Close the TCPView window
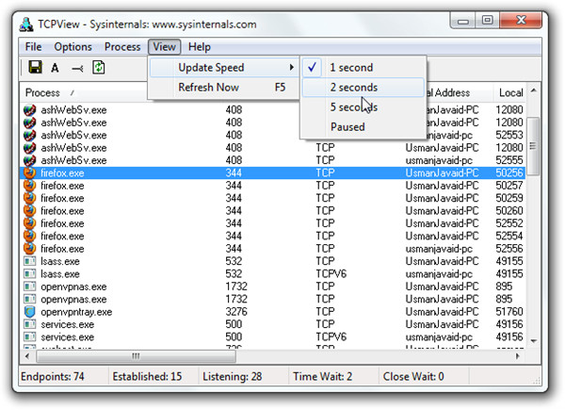This screenshot has width=565, height=410. click(x=521, y=20)
